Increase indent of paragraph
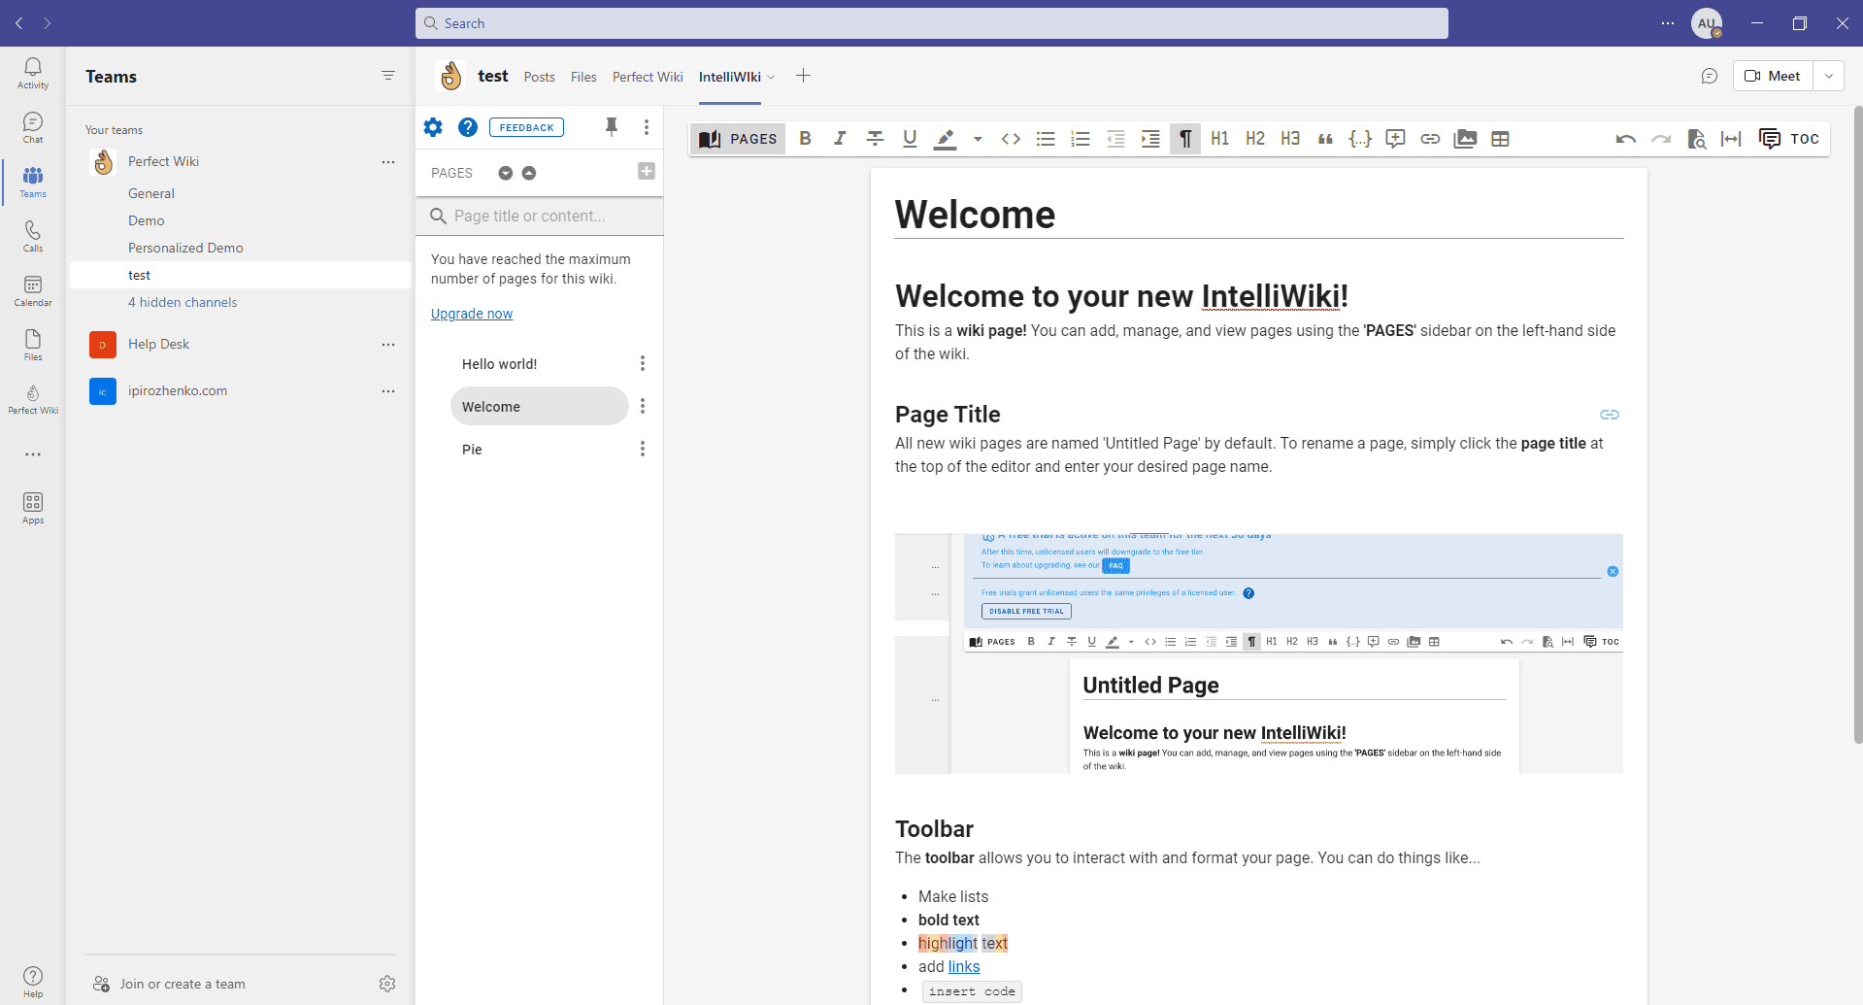 click(1150, 139)
